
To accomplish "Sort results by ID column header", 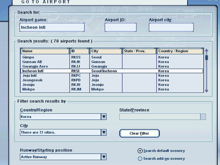I will click(79, 51).
